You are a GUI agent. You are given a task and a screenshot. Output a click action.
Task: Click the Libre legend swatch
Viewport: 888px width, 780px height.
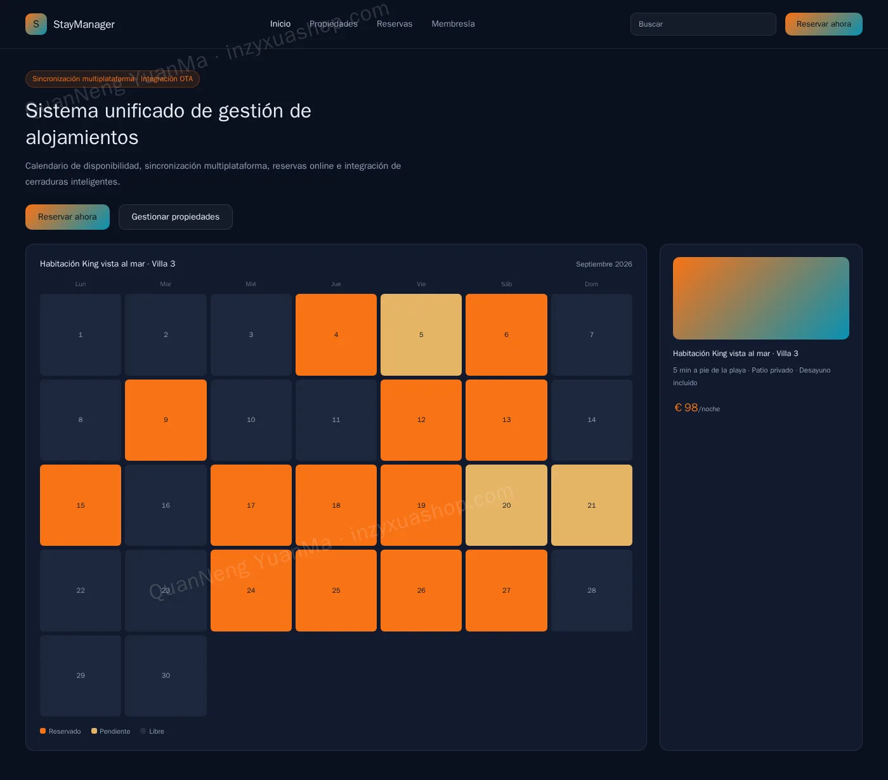tap(143, 731)
